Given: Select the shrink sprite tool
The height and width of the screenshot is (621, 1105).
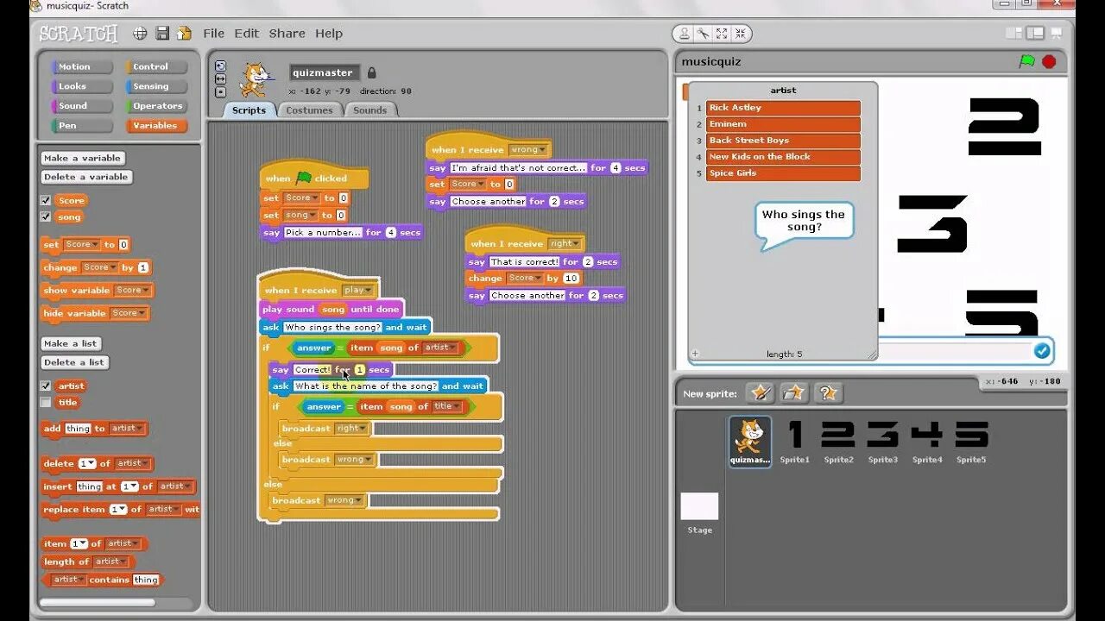Looking at the screenshot, I should coord(741,34).
